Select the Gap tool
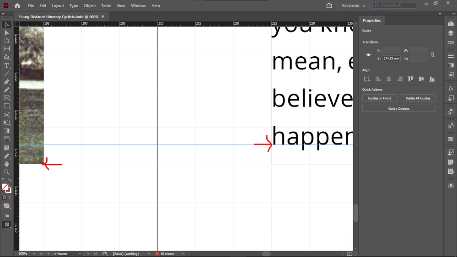The image size is (457, 257). [7, 48]
